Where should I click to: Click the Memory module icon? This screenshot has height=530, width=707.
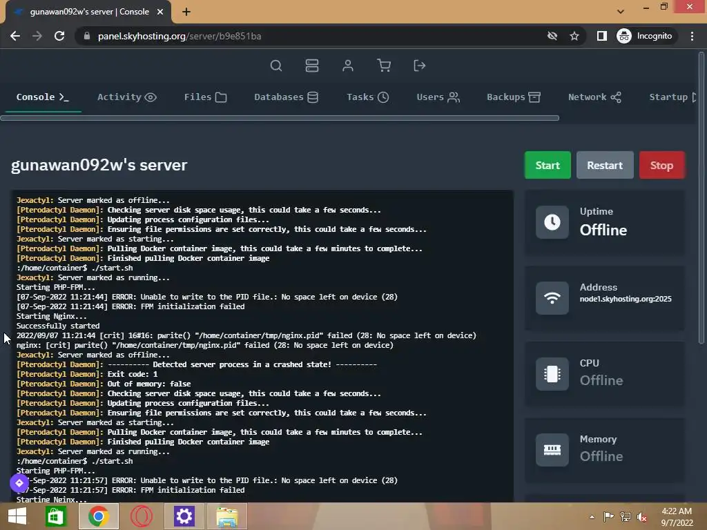(552, 450)
